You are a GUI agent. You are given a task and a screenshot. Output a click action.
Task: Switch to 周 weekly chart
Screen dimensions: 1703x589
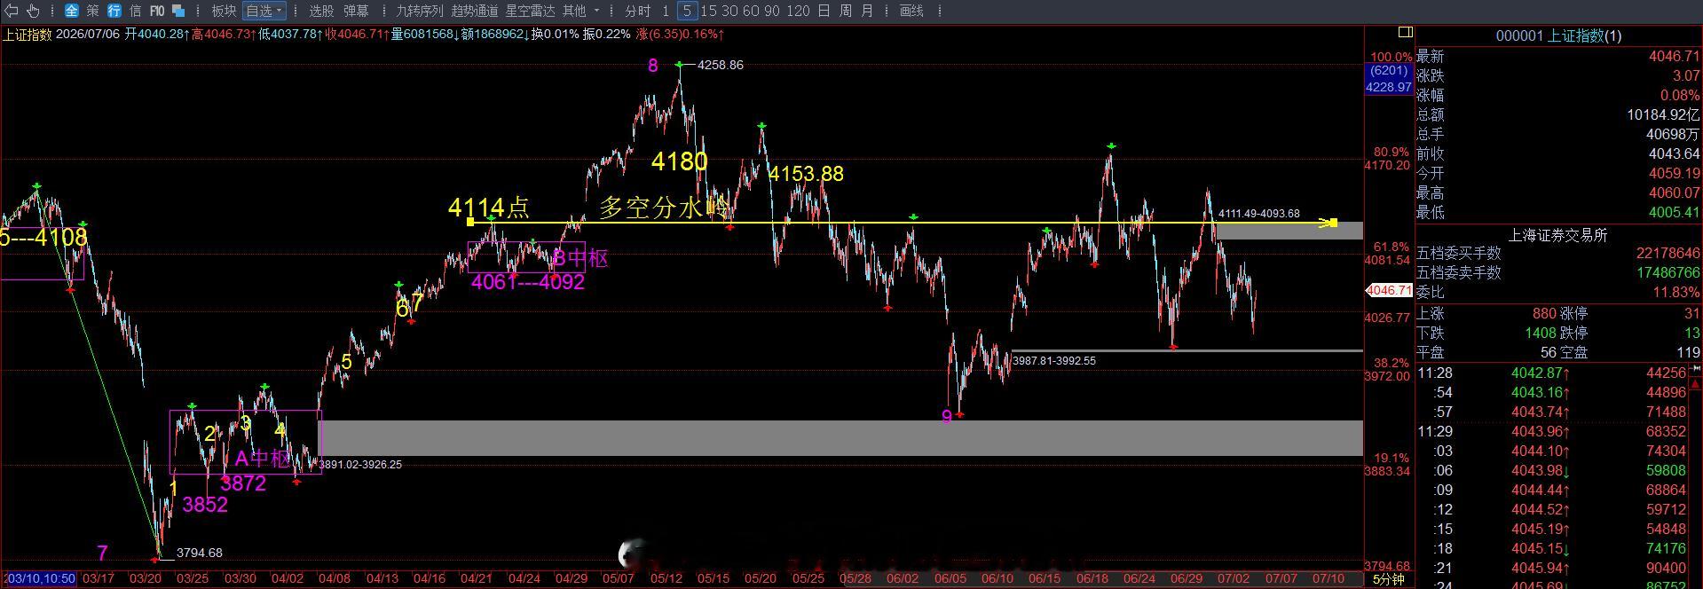point(845,11)
